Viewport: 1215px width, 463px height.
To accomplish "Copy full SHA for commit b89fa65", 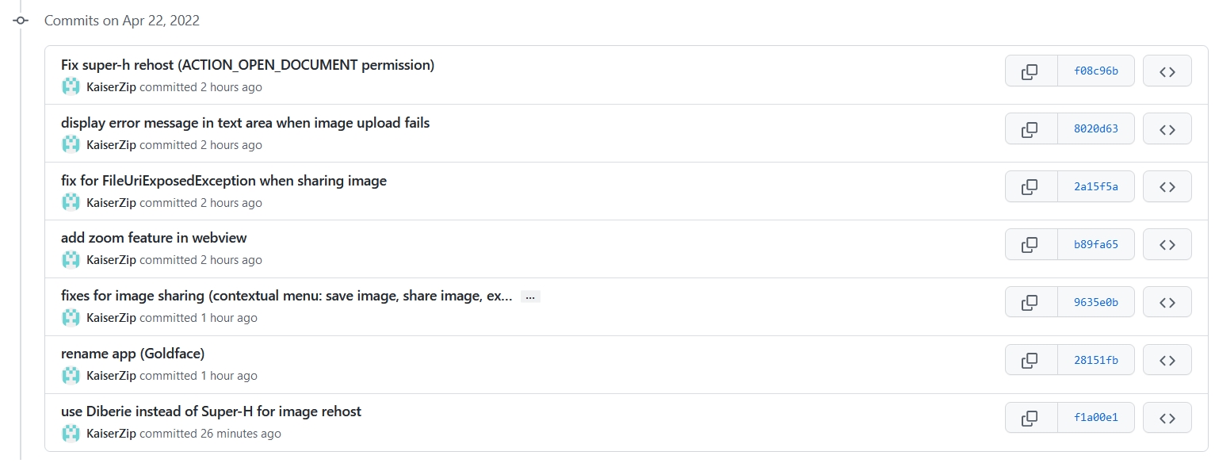I will pos(1030,245).
